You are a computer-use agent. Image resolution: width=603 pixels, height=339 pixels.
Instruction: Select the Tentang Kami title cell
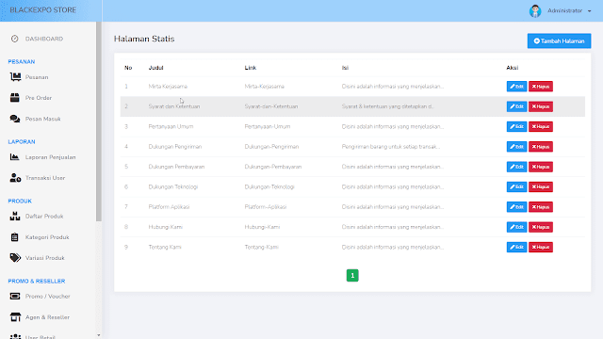tap(165, 247)
